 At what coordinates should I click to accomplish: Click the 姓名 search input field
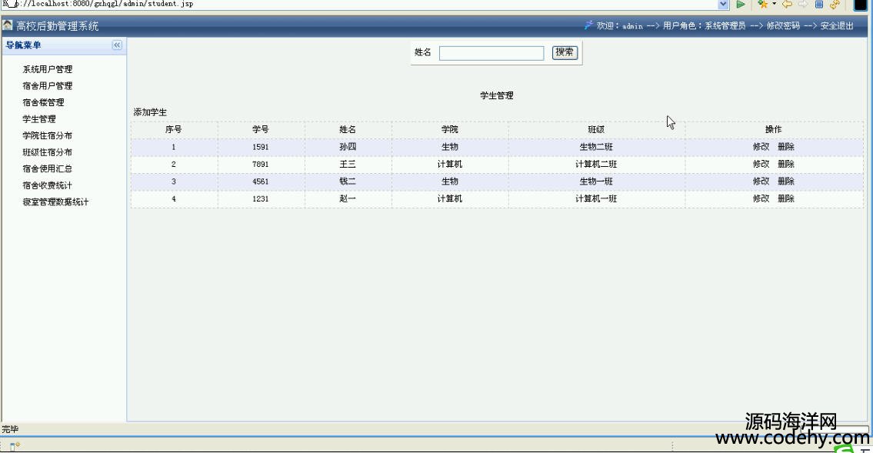point(491,53)
